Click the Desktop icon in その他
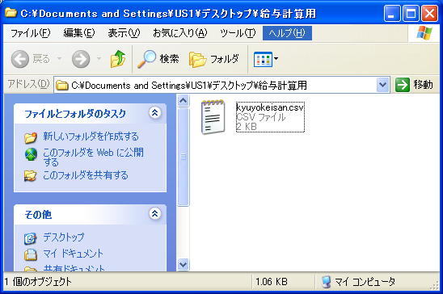 [x=30, y=238]
